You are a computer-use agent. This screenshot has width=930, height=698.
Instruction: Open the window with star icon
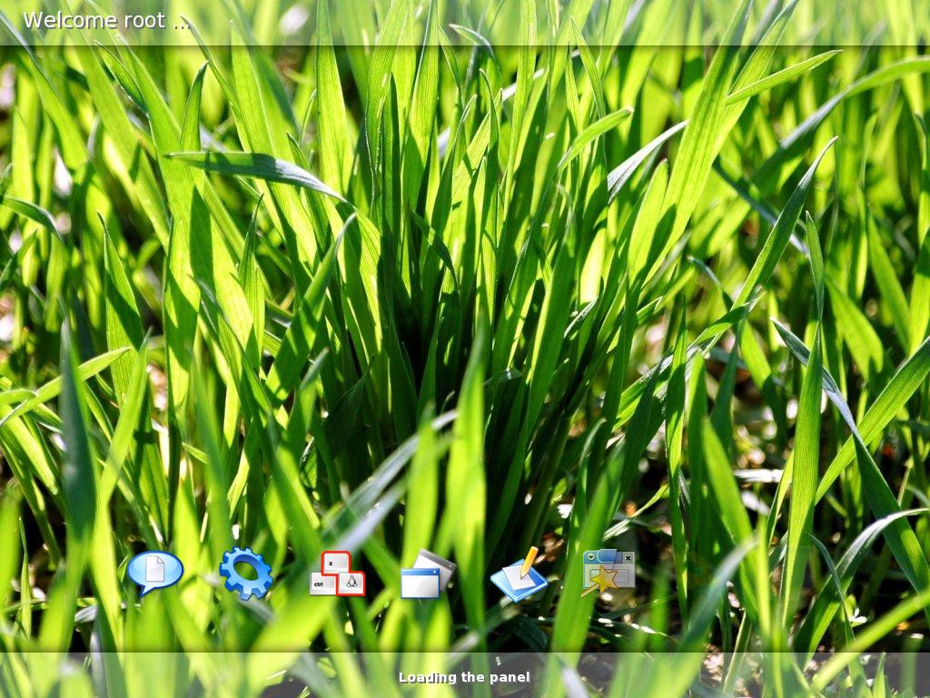coord(608,573)
